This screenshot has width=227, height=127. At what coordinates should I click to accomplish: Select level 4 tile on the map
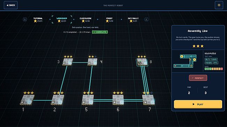click(x=92, y=62)
